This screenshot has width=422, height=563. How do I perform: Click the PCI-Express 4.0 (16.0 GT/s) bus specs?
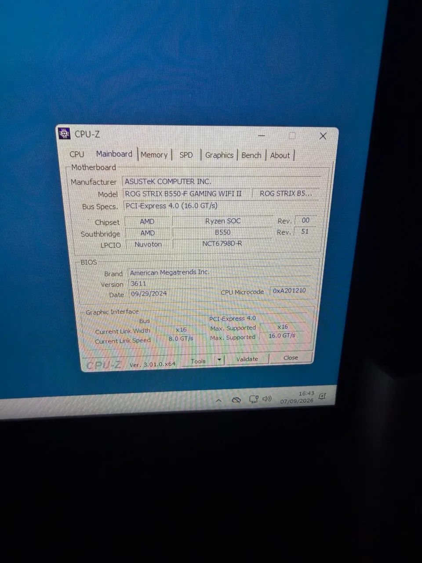221,205
